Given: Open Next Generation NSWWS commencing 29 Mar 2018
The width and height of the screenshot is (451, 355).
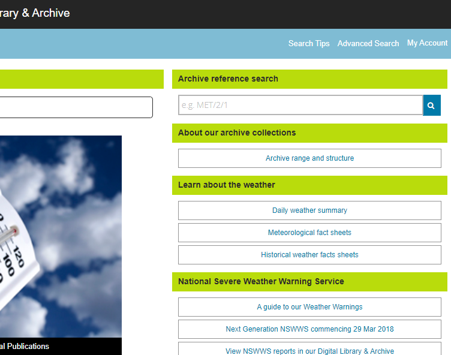Looking at the screenshot, I should (x=309, y=329).
